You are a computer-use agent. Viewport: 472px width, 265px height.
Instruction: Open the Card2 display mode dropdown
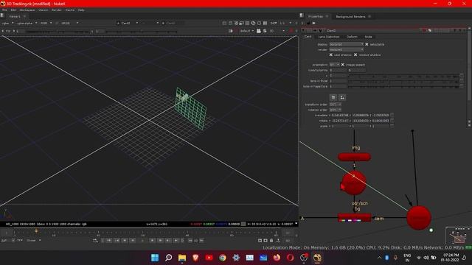tap(347, 44)
